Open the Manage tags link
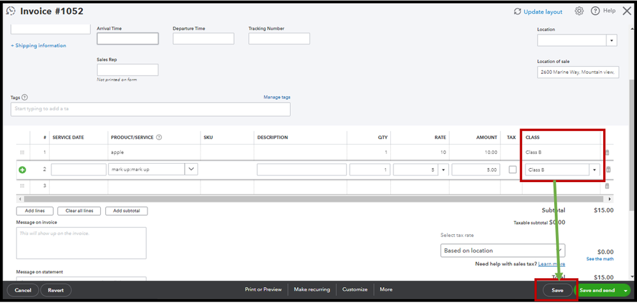637x303 pixels. tap(277, 97)
